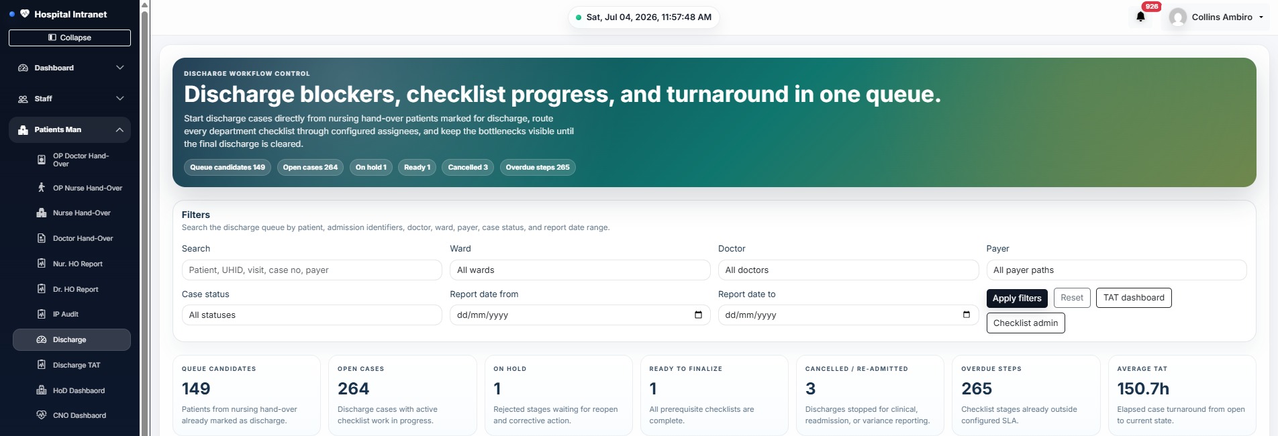Click the CNO Dashboard heart icon

coord(42,415)
